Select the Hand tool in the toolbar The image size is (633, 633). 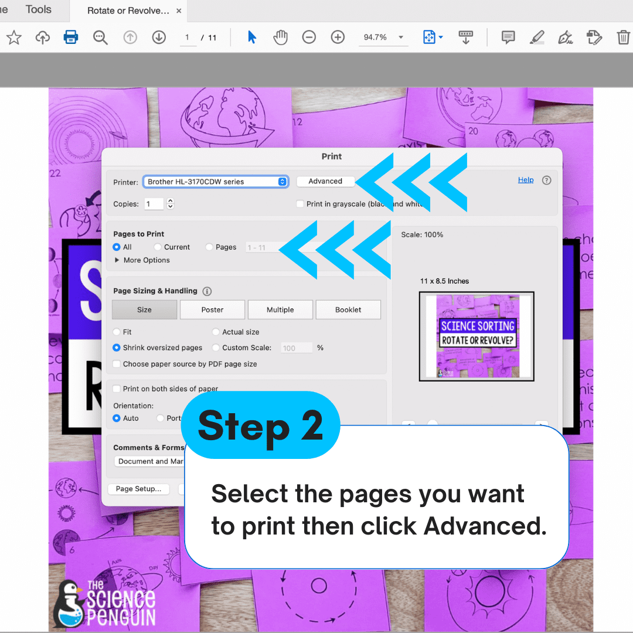point(280,37)
